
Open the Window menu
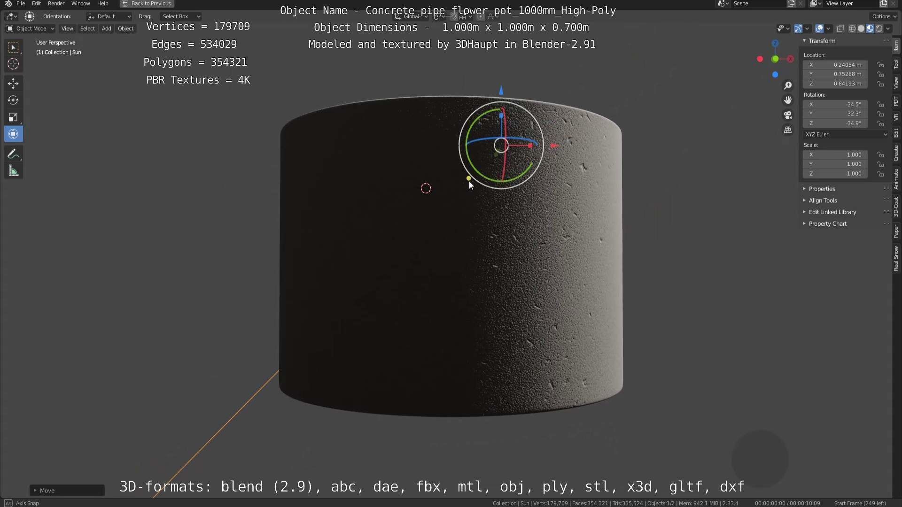(80, 3)
